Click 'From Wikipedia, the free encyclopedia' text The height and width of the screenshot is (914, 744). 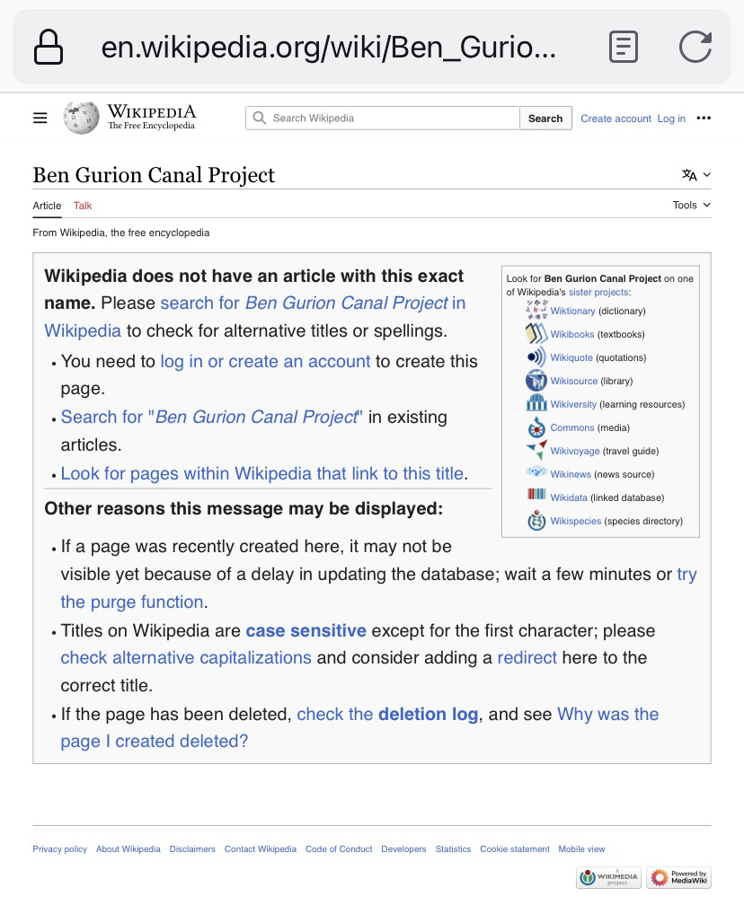point(120,233)
